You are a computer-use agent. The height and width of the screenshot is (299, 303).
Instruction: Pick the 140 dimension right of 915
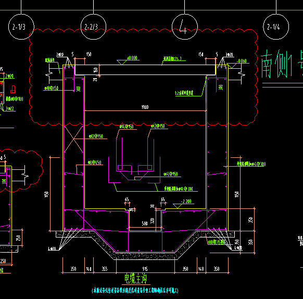201,269
